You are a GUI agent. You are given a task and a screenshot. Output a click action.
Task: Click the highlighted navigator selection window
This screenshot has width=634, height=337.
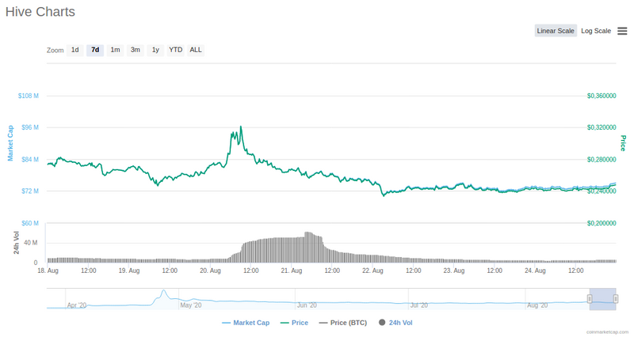(602, 299)
